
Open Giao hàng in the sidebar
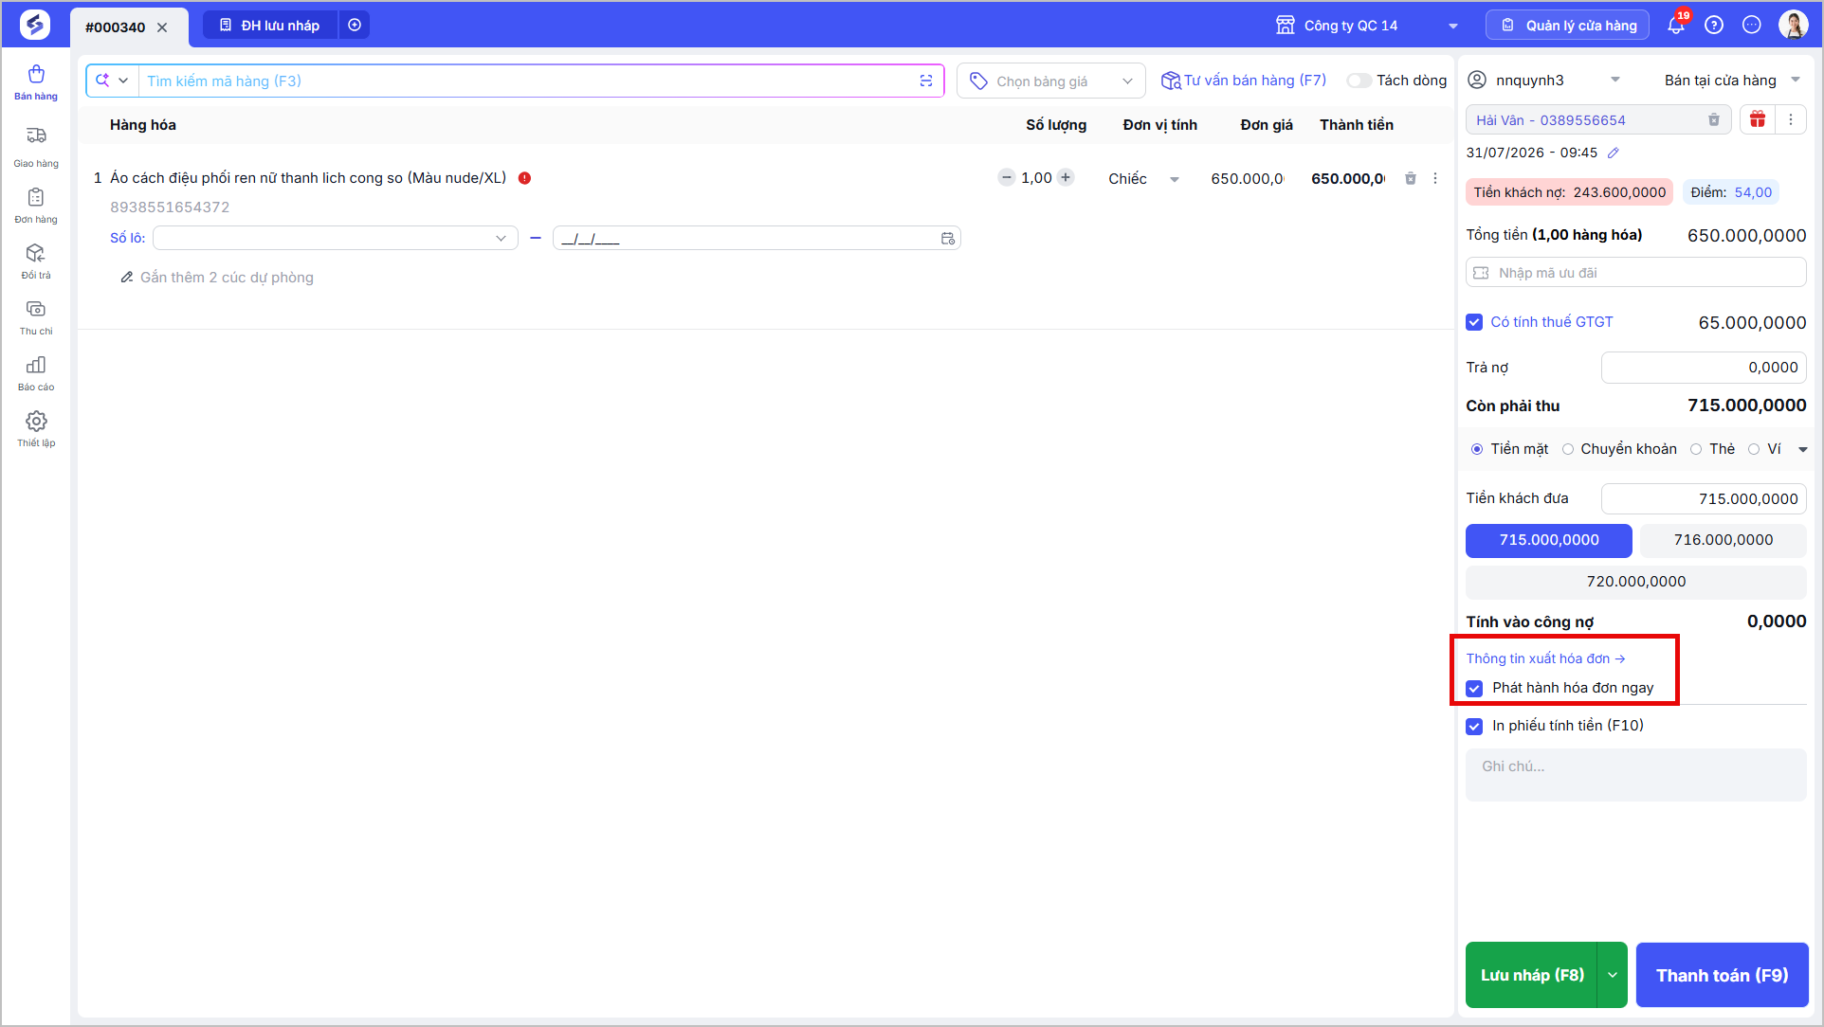[x=36, y=147]
